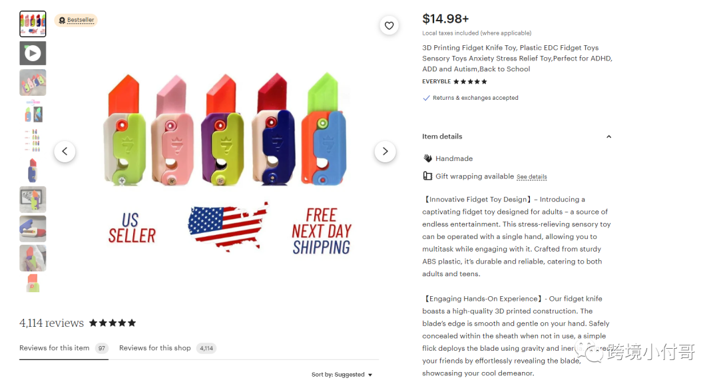
Task: Add item to favorites with heart icon
Action: 389,26
